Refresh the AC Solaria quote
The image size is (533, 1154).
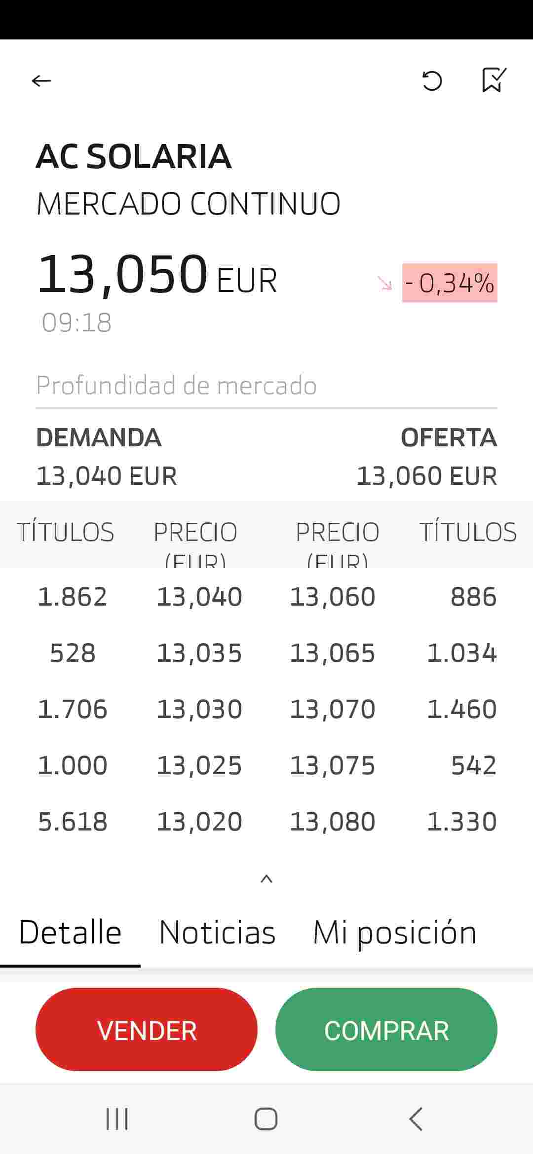tap(432, 81)
